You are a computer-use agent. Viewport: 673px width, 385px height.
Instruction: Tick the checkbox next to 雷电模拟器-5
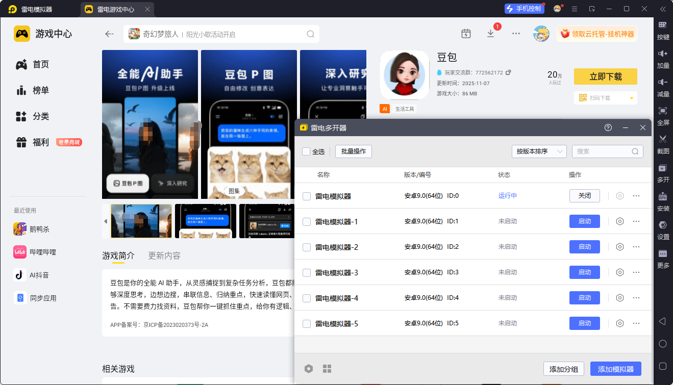click(x=307, y=324)
